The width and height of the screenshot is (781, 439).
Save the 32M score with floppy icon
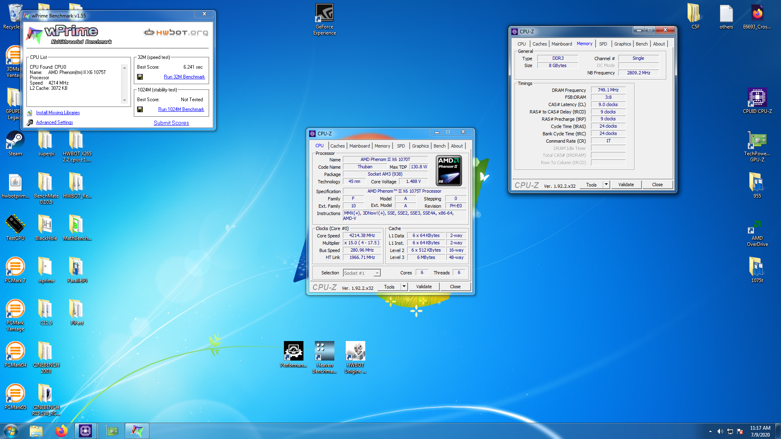point(140,77)
